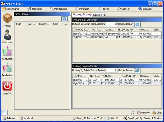Viewport: 164px width, 122px height.
Task: Click the window switcher icon at bottom left
Action: [x=4, y=113]
